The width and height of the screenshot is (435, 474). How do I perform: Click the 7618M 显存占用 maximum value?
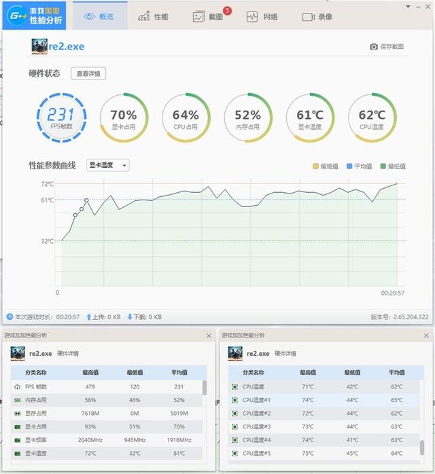tap(90, 414)
